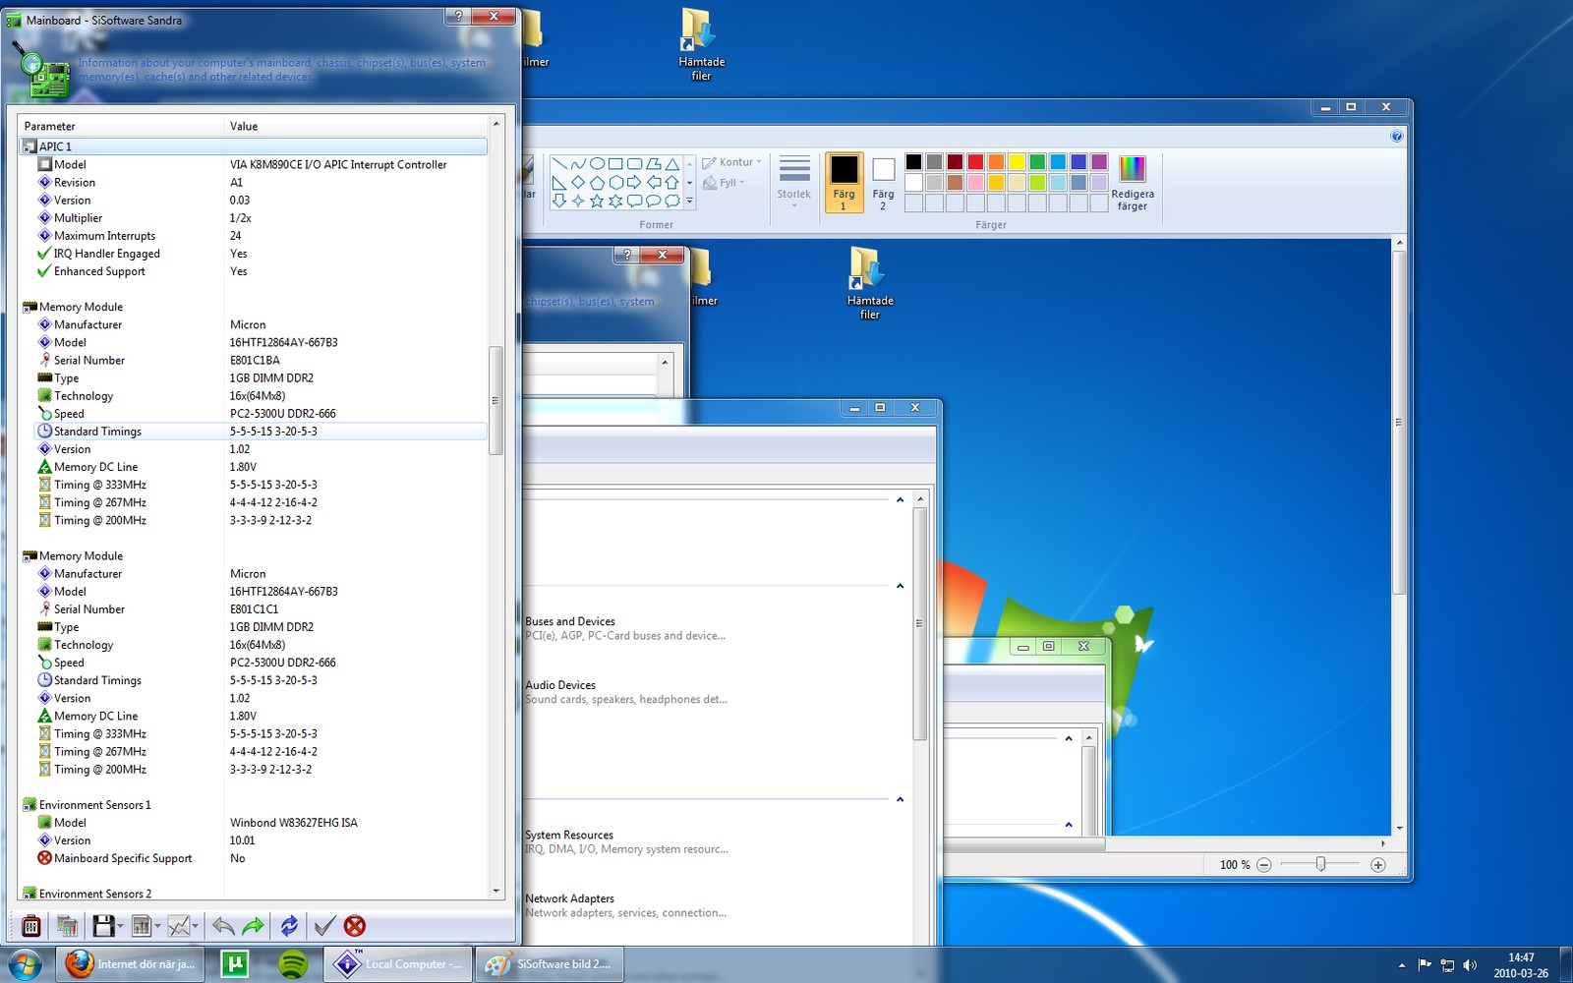Open the save icon dropdown arrow
The height and width of the screenshot is (983, 1573).
pos(120,926)
